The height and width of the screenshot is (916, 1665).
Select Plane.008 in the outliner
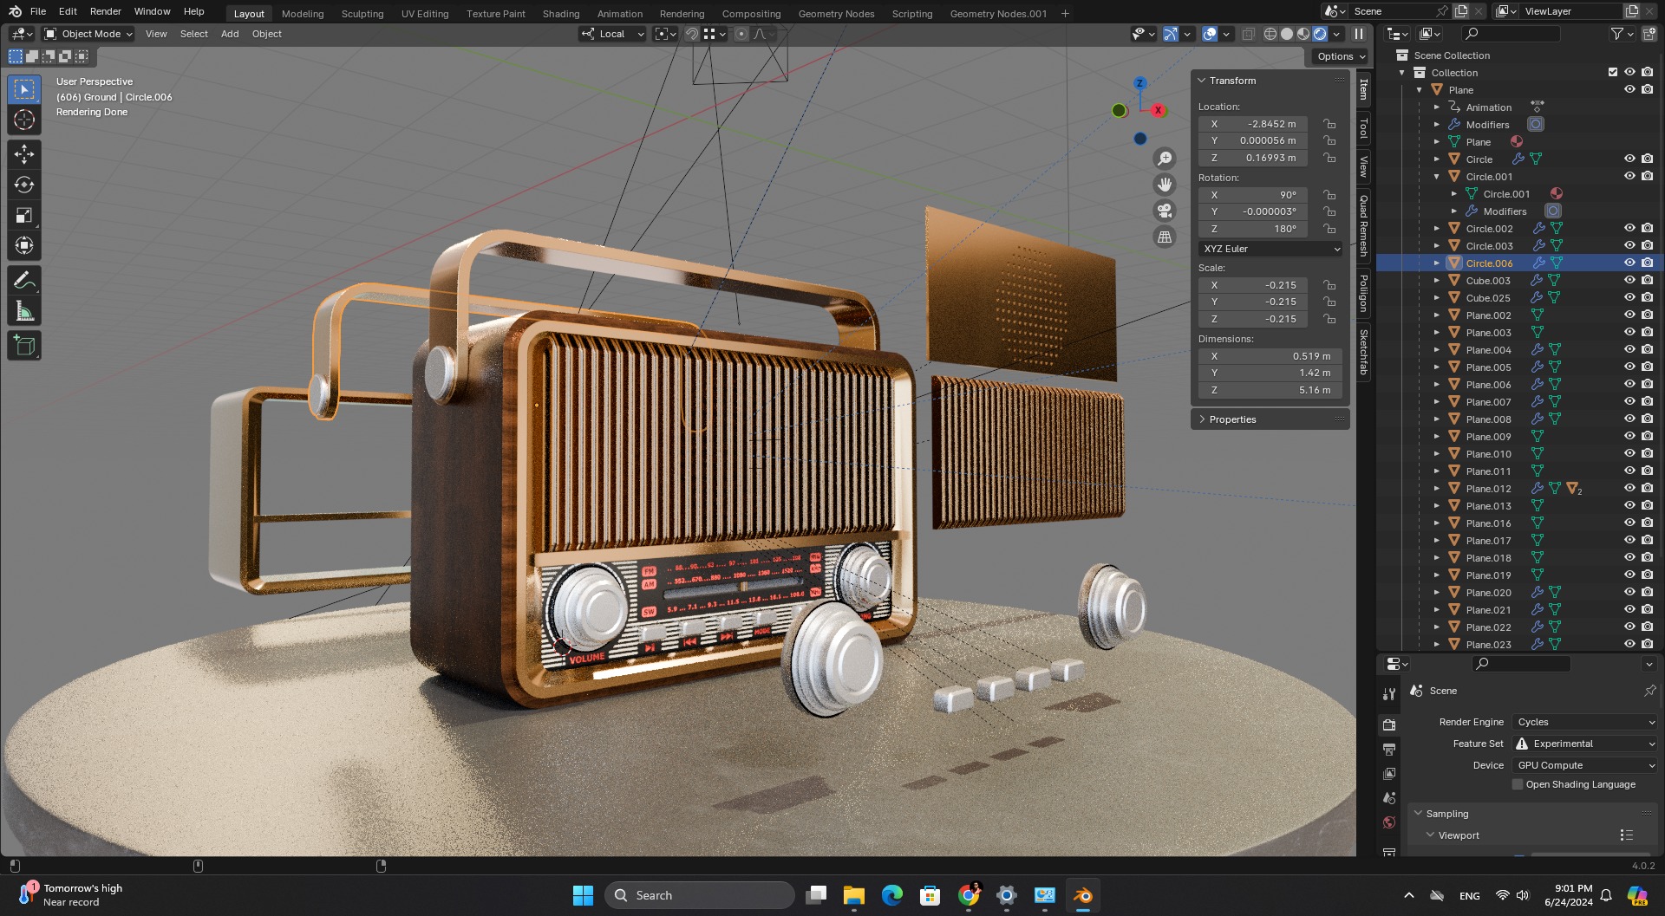[x=1488, y=419]
